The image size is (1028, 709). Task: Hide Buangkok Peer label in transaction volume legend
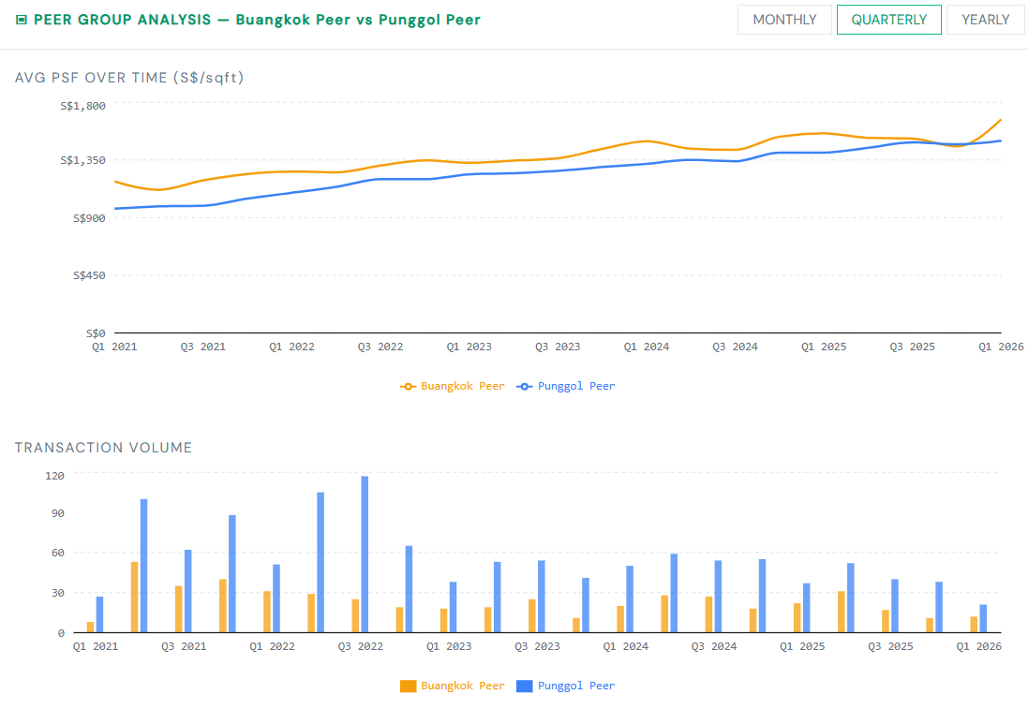tap(462, 686)
